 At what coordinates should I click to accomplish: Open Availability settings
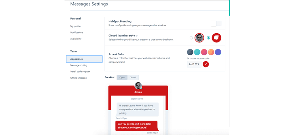coord(76,39)
